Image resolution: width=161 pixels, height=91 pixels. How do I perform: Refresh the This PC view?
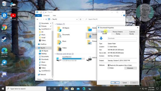click(80, 19)
